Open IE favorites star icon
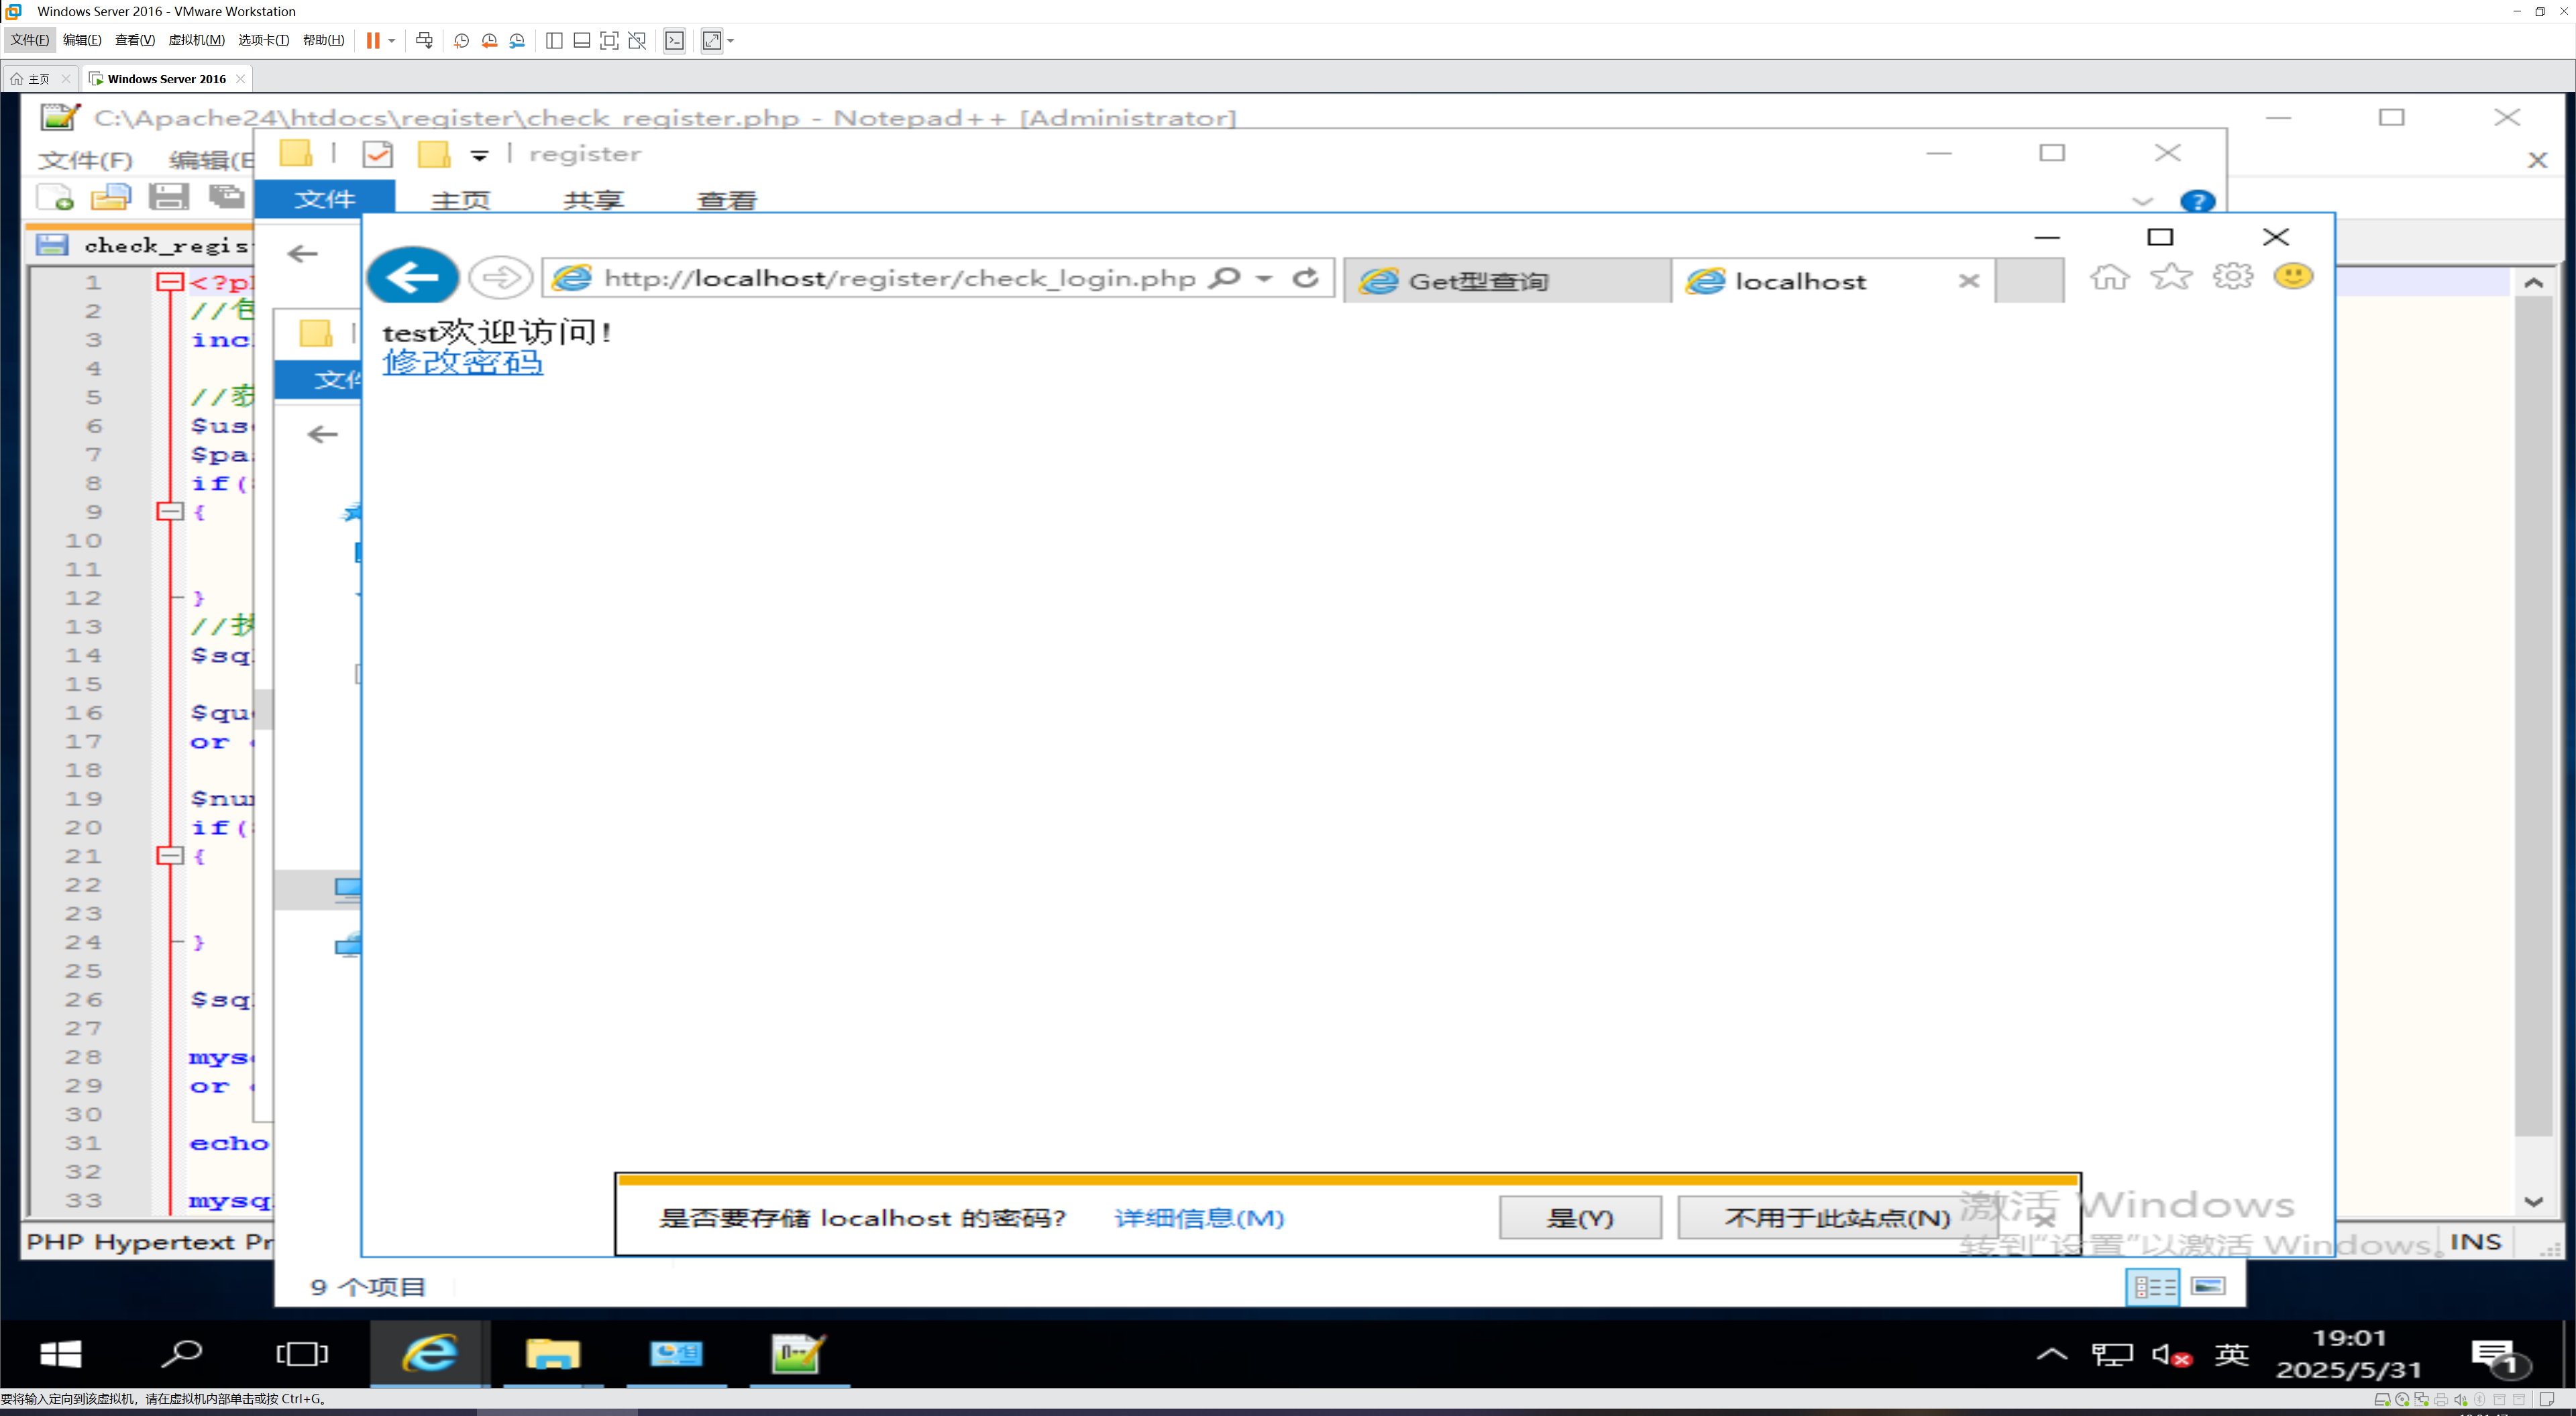This screenshot has width=2576, height=1416. 2171,276
